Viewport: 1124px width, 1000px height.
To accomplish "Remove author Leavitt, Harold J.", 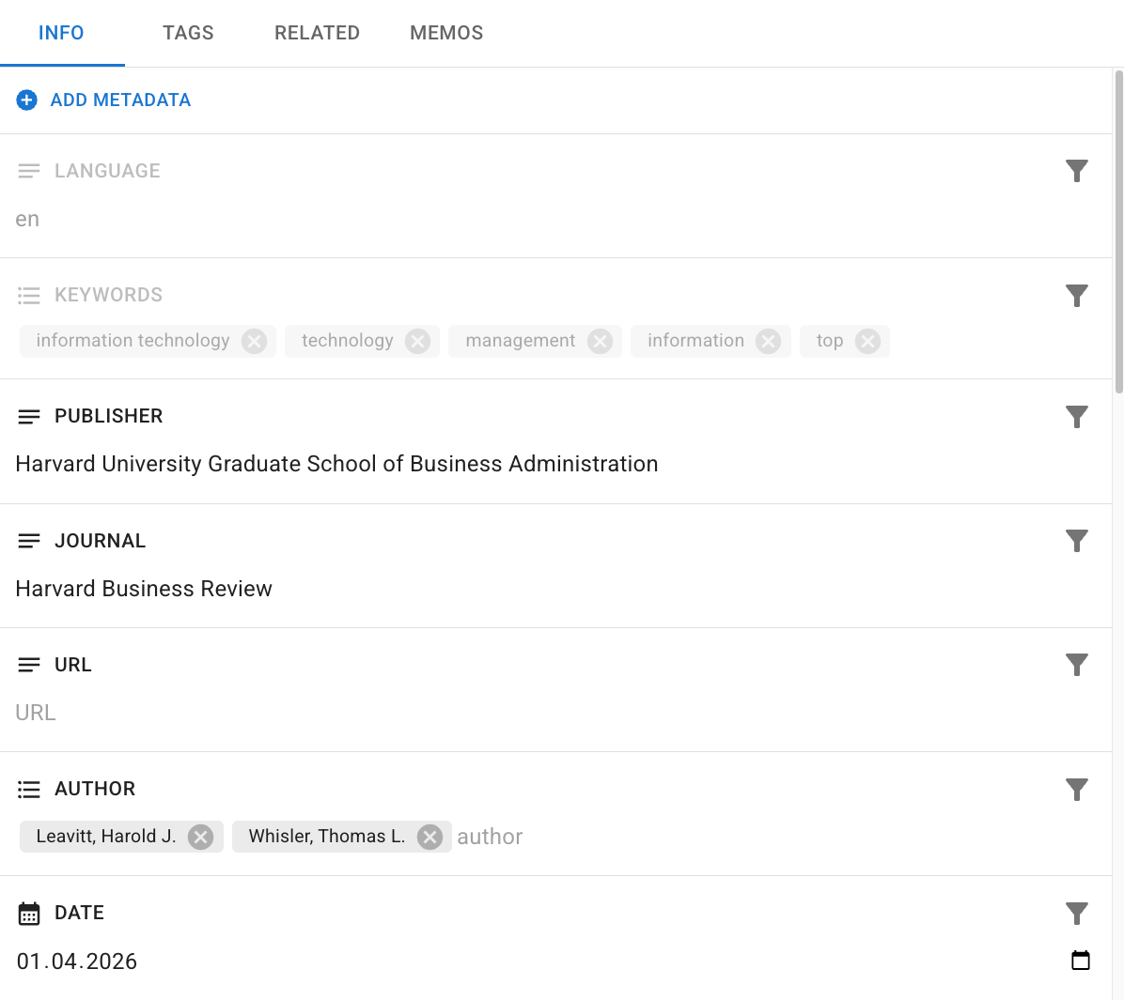I will click(x=201, y=838).
